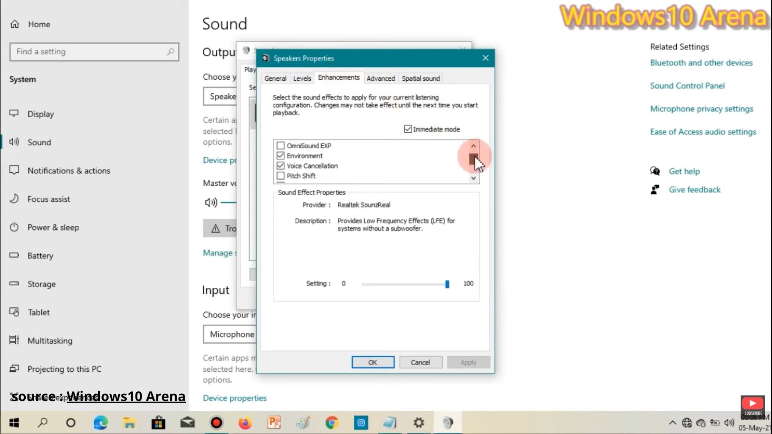The height and width of the screenshot is (434, 772).
Task: Click the enhancement list scroll-up arrow
Action: pos(473,146)
